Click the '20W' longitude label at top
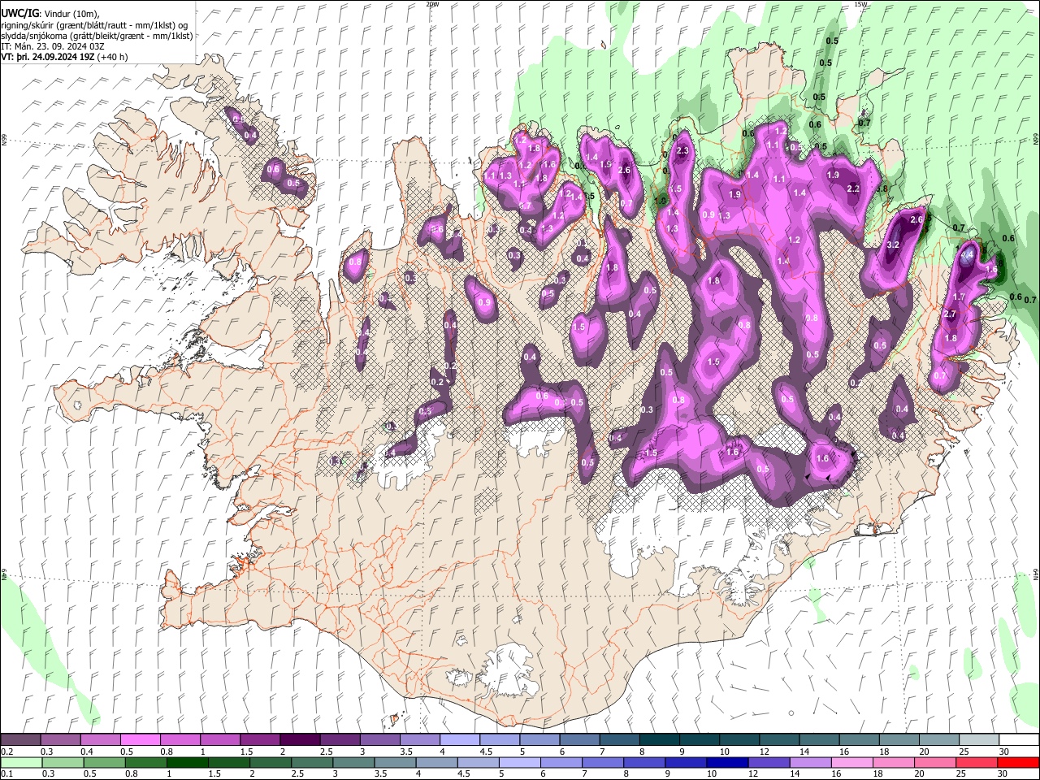The image size is (1040, 780). click(432, 4)
